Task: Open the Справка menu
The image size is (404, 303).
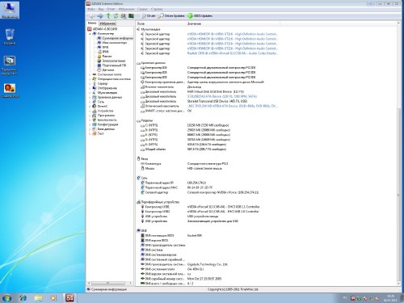Action: pyautogui.click(x=157, y=9)
